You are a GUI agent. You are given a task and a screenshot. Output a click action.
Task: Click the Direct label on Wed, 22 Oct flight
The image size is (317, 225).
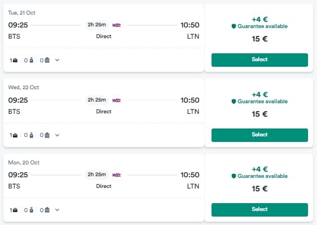pos(104,112)
